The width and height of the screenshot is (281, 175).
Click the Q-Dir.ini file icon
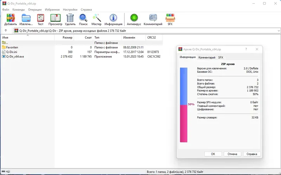tap(4, 52)
